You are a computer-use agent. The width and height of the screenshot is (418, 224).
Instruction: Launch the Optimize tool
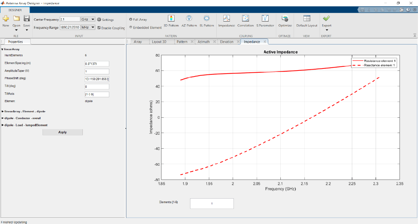pos(285,19)
